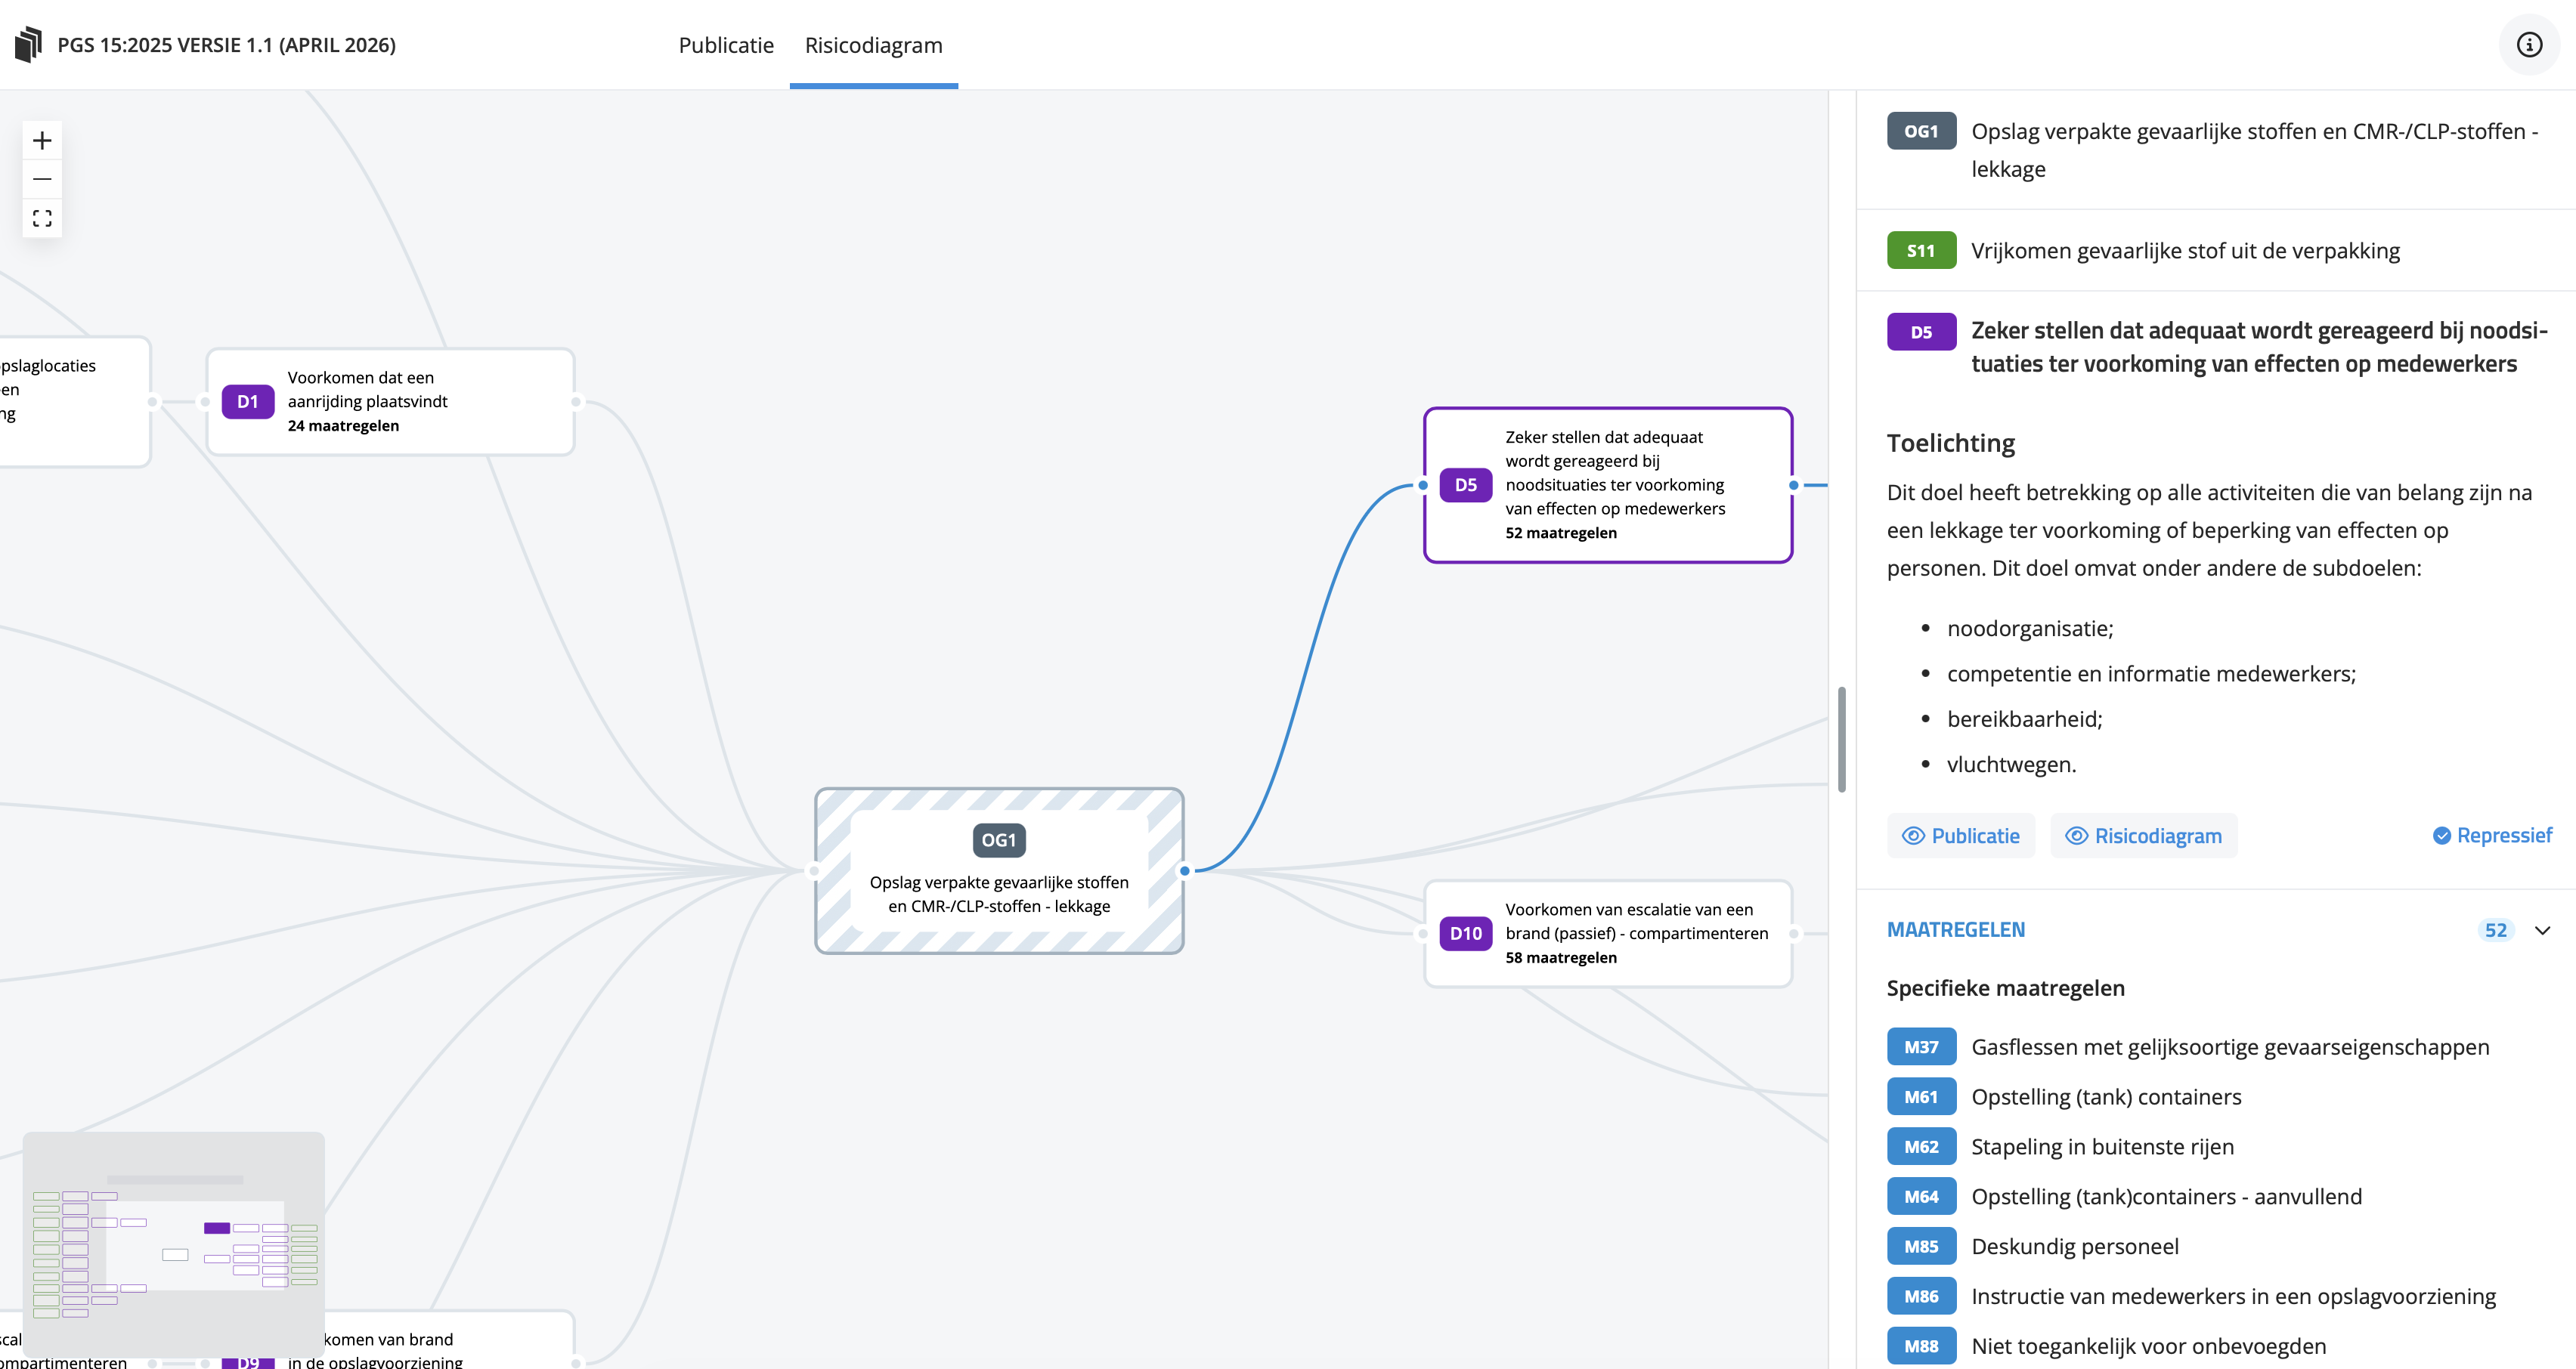Click the M37 measure badge
The height and width of the screenshot is (1369, 2576).
coord(1920,1047)
